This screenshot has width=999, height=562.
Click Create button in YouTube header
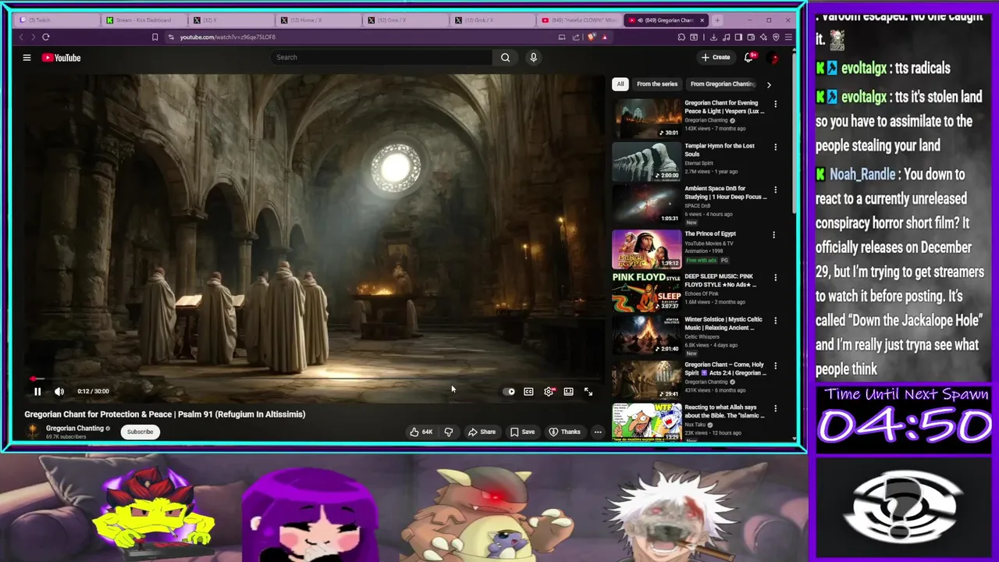tap(715, 57)
